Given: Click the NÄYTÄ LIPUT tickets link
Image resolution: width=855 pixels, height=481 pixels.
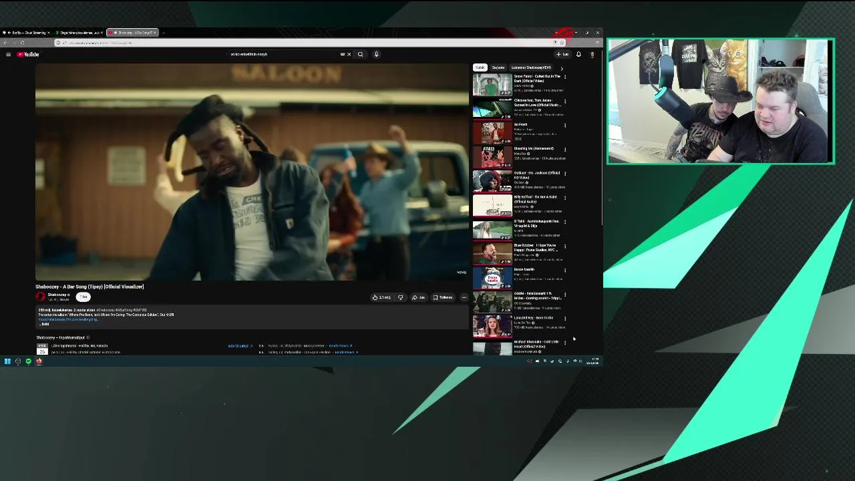Looking at the screenshot, I should tap(240, 346).
